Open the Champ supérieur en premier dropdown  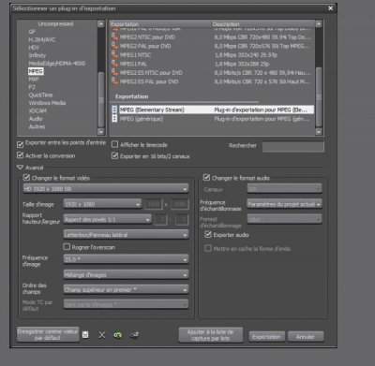(127, 289)
